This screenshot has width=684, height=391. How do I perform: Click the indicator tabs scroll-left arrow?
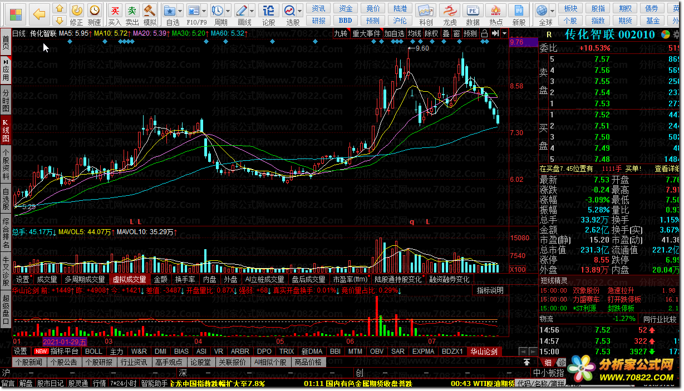(522, 352)
